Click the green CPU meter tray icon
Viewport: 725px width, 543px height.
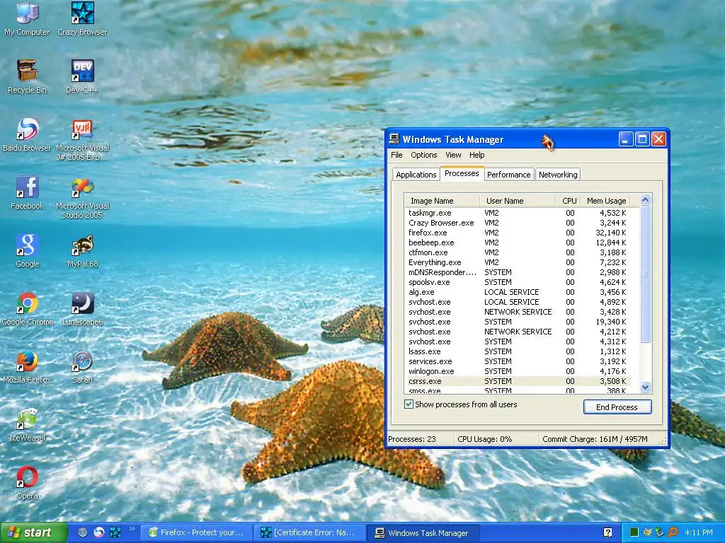point(634,532)
